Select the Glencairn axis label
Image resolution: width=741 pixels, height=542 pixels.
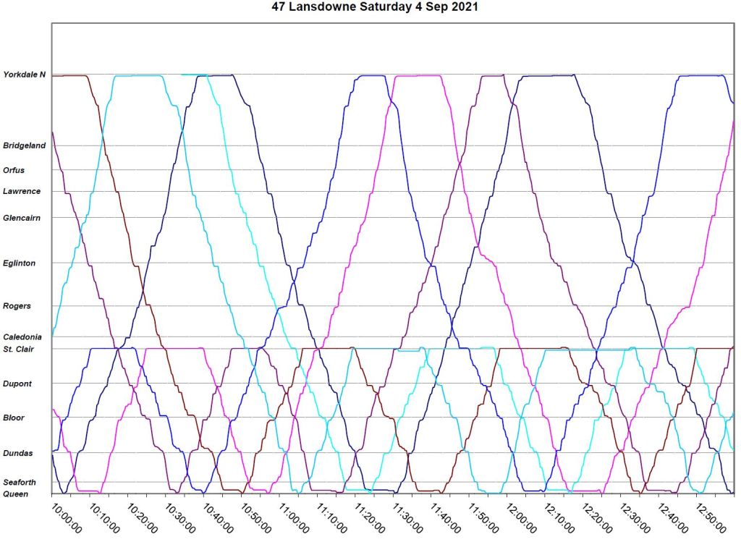click(x=22, y=218)
